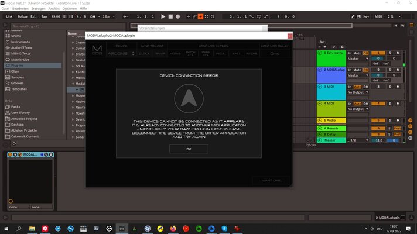Open the 3 MIDI No Output dropdown
This screenshot has height=234, width=417.
(x=358, y=92)
